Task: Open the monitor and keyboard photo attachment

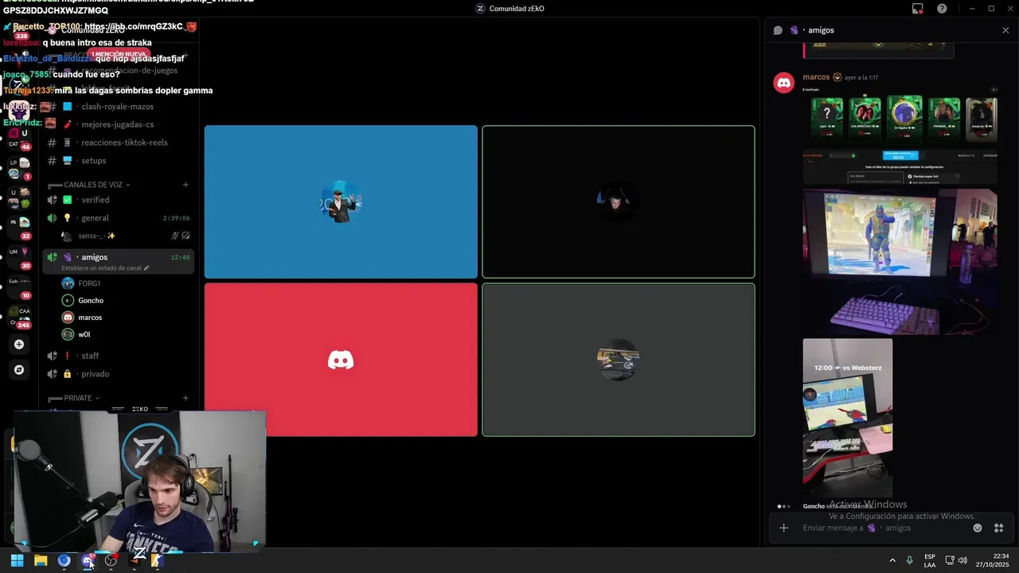Action: click(x=900, y=262)
